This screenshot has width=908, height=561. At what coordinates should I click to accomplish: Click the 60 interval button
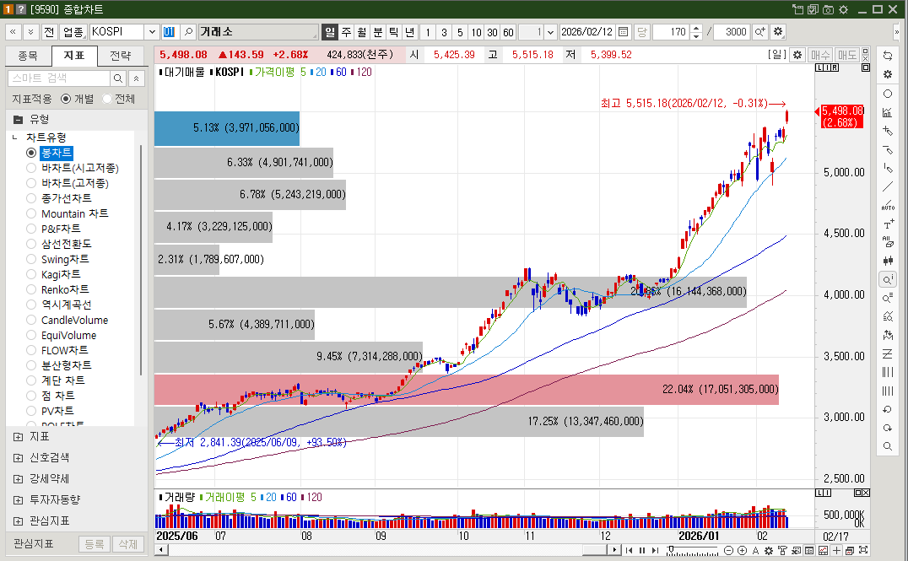click(509, 32)
